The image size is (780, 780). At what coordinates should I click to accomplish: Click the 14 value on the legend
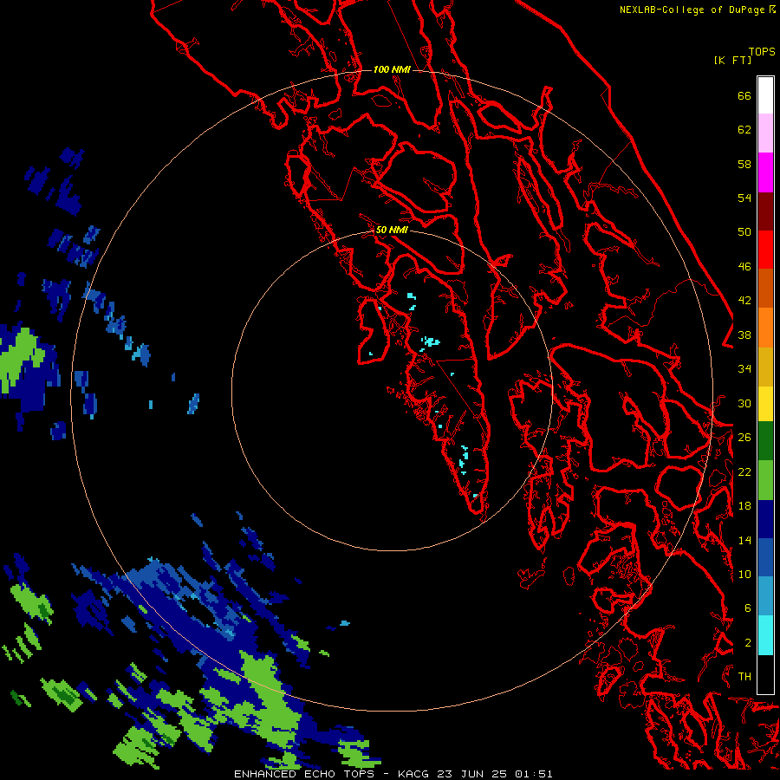[744, 540]
